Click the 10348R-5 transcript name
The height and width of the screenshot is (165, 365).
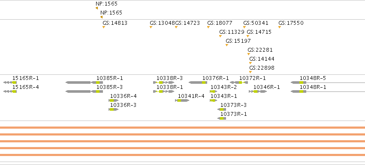pos(313,78)
